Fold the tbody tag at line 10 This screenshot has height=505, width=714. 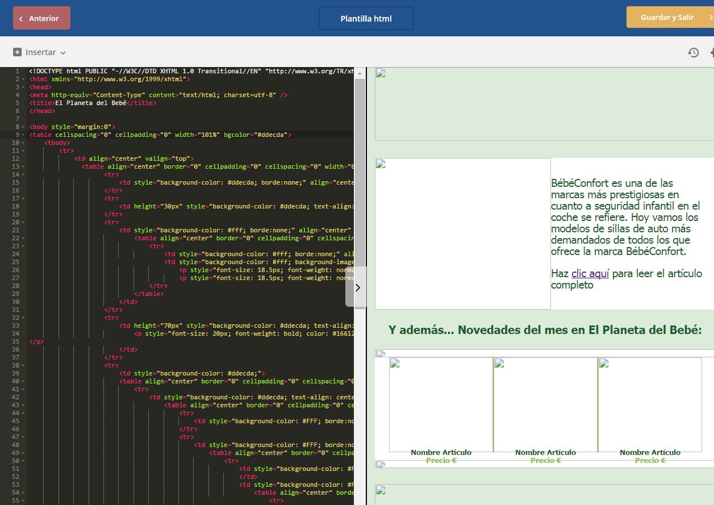point(23,143)
